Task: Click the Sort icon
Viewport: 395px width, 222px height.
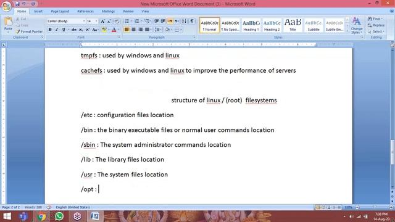Action: click(185, 21)
